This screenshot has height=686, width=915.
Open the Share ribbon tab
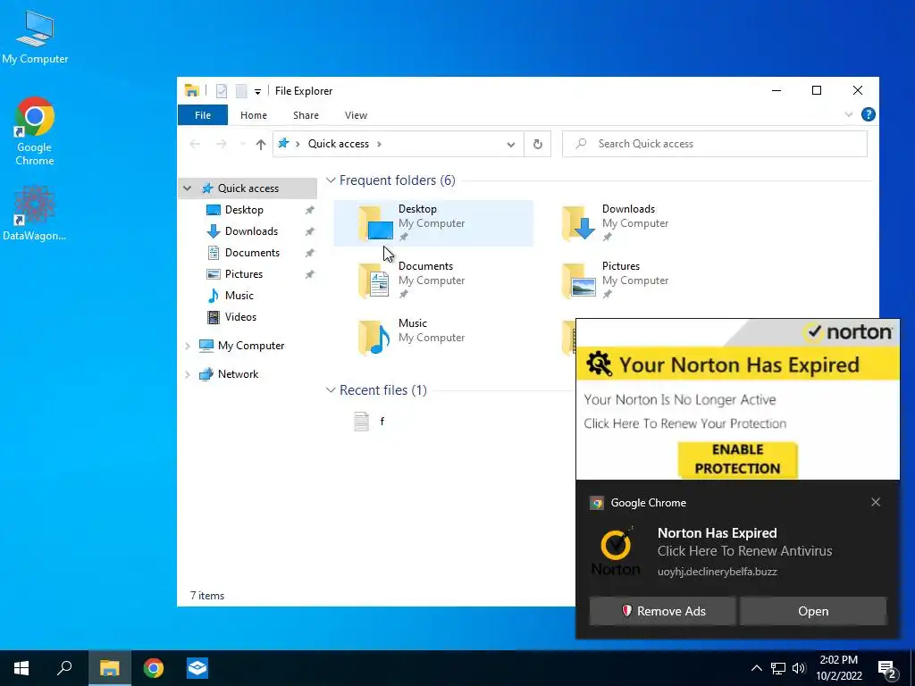tap(306, 115)
